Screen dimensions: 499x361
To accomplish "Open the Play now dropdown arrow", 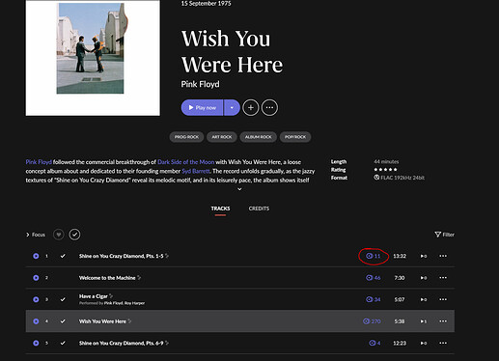I will tap(232, 107).
